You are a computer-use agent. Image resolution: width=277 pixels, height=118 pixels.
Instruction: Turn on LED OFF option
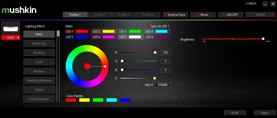point(230,15)
